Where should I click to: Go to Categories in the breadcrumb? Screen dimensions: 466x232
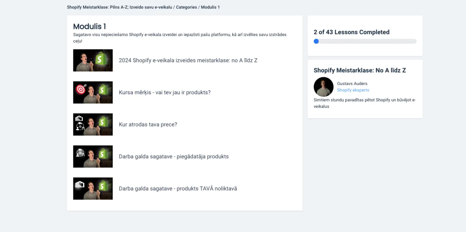[186, 7]
